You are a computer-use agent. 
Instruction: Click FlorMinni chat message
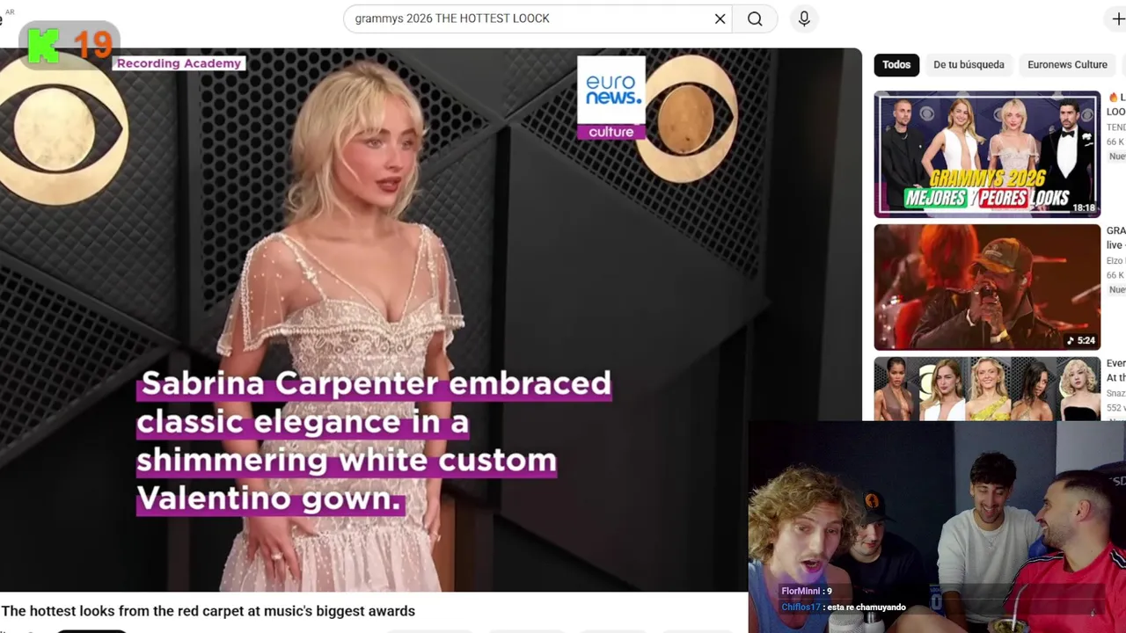click(807, 592)
